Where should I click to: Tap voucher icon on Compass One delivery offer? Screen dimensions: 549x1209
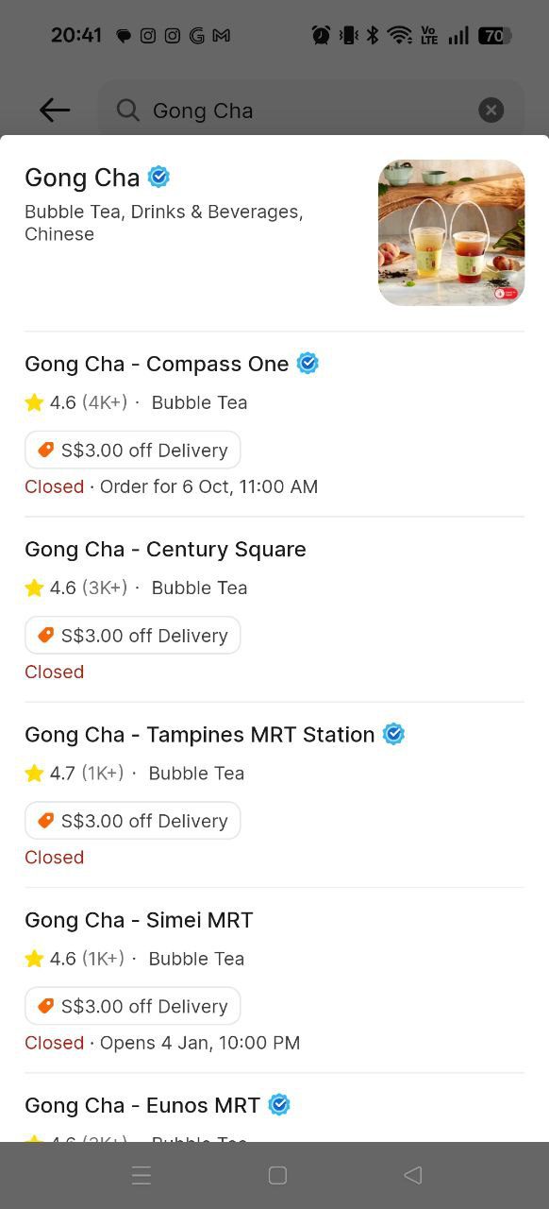45,450
